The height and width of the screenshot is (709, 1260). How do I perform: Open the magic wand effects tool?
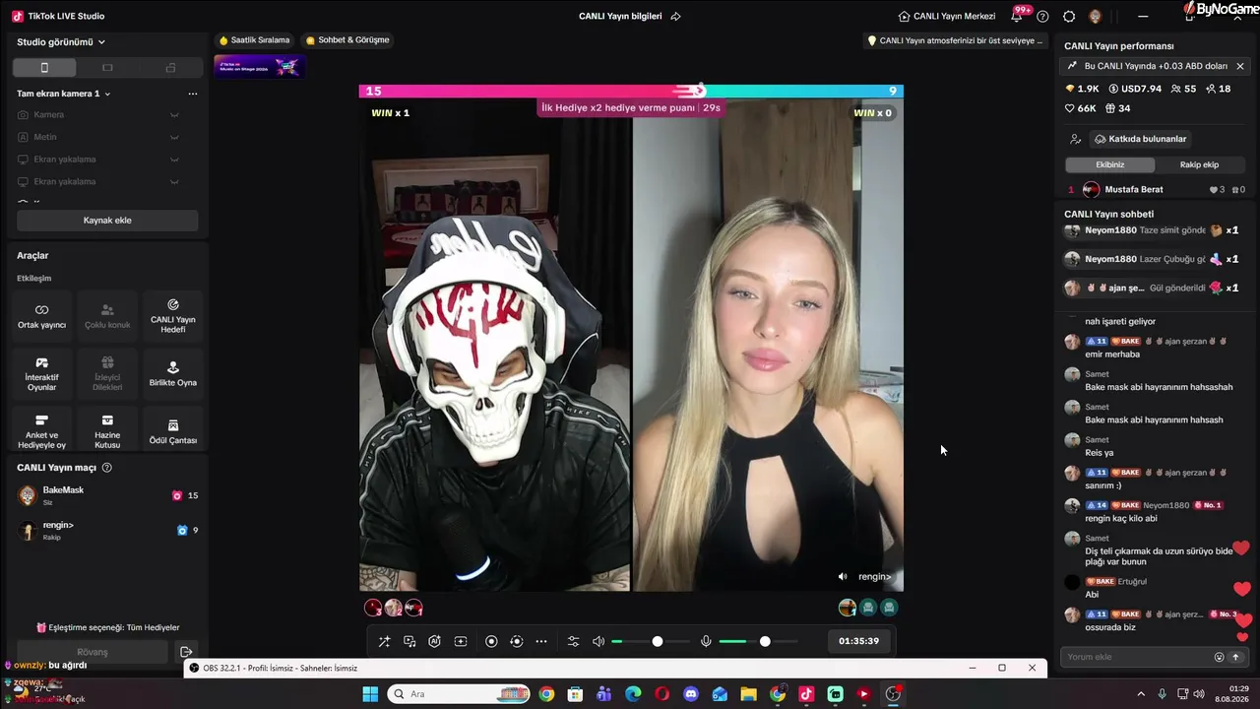pos(384,641)
